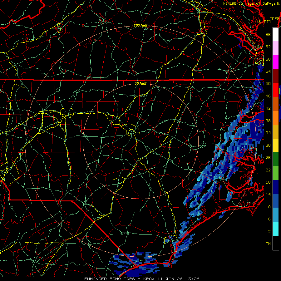Select the '38' legend value
The width and height of the screenshot is (281, 281).
(x=268, y=121)
